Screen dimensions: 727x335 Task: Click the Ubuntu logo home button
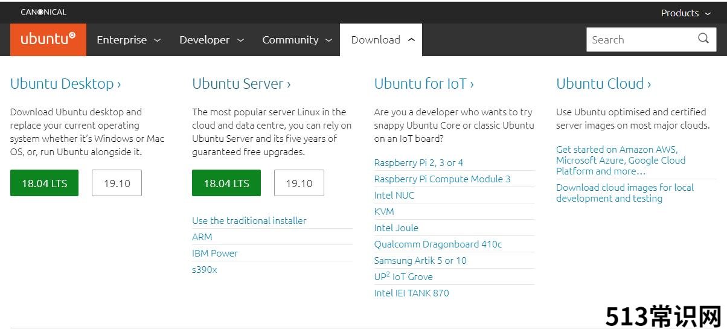[48, 40]
